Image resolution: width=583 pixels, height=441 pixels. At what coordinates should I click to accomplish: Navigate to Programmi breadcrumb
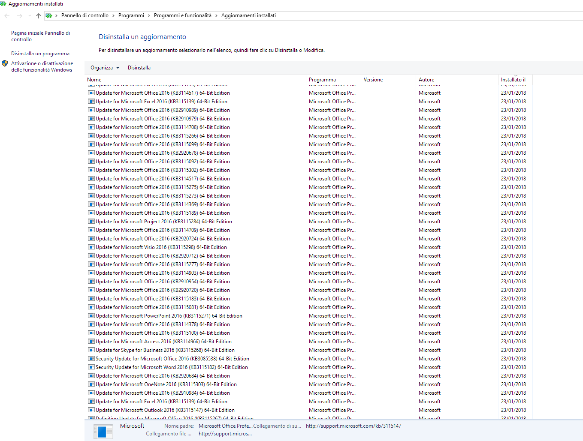click(131, 15)
